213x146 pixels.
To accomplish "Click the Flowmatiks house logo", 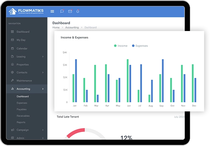I will click(13, 11).
